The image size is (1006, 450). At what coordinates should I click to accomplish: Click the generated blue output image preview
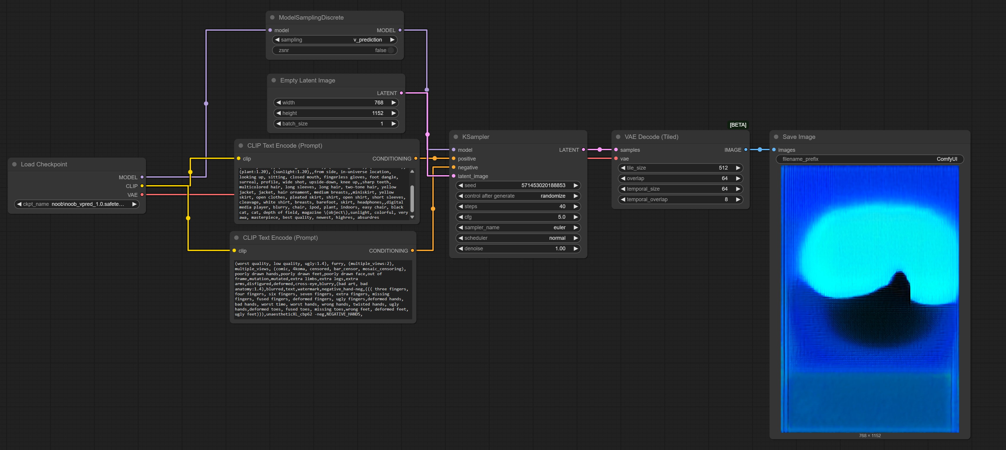click(870, 299)
